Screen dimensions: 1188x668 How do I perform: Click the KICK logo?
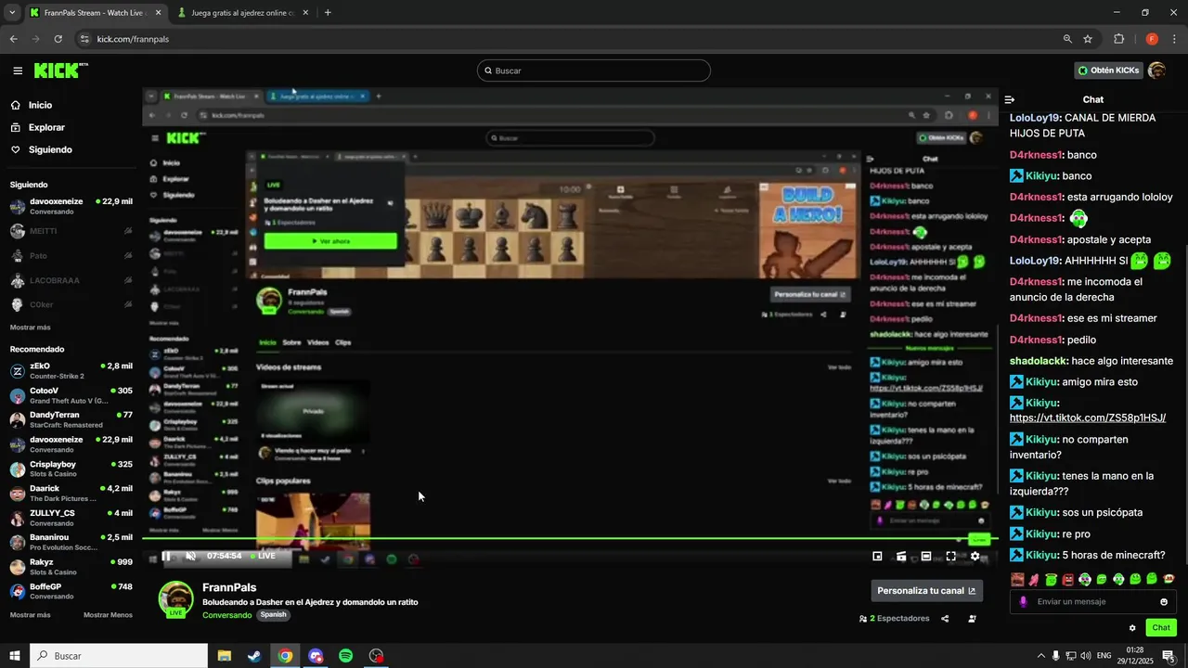[60, 71]
